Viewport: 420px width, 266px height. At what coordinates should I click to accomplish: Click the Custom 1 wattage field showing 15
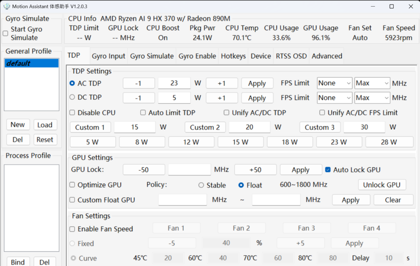[x=135, y=127]
